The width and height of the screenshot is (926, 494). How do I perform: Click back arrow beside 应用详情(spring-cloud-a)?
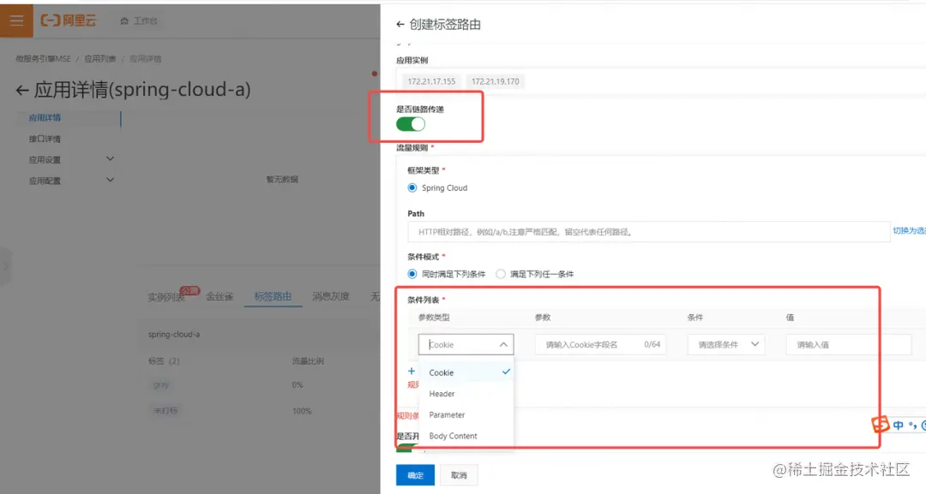coord(21,90)
